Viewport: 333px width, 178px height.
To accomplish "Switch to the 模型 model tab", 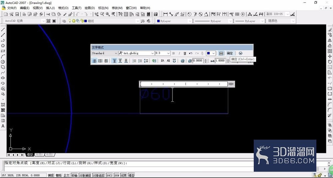I will tap(30, 155).
